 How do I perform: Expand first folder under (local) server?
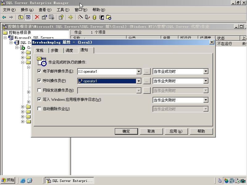coord(23,52)
